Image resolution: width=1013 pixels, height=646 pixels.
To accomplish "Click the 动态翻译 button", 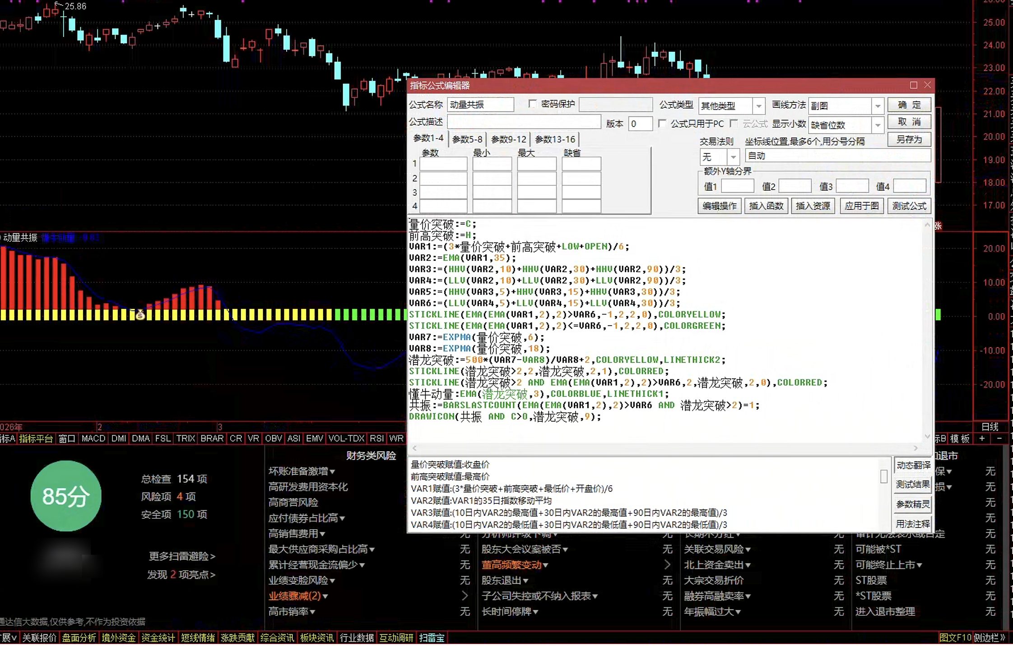I will pyautogui.click(x=913, y=465).
